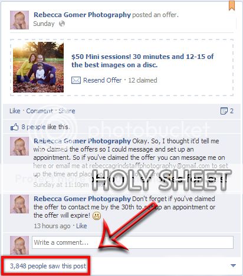
Task: Open the $50 Mini sessions offer title
Action: point(143,61)
